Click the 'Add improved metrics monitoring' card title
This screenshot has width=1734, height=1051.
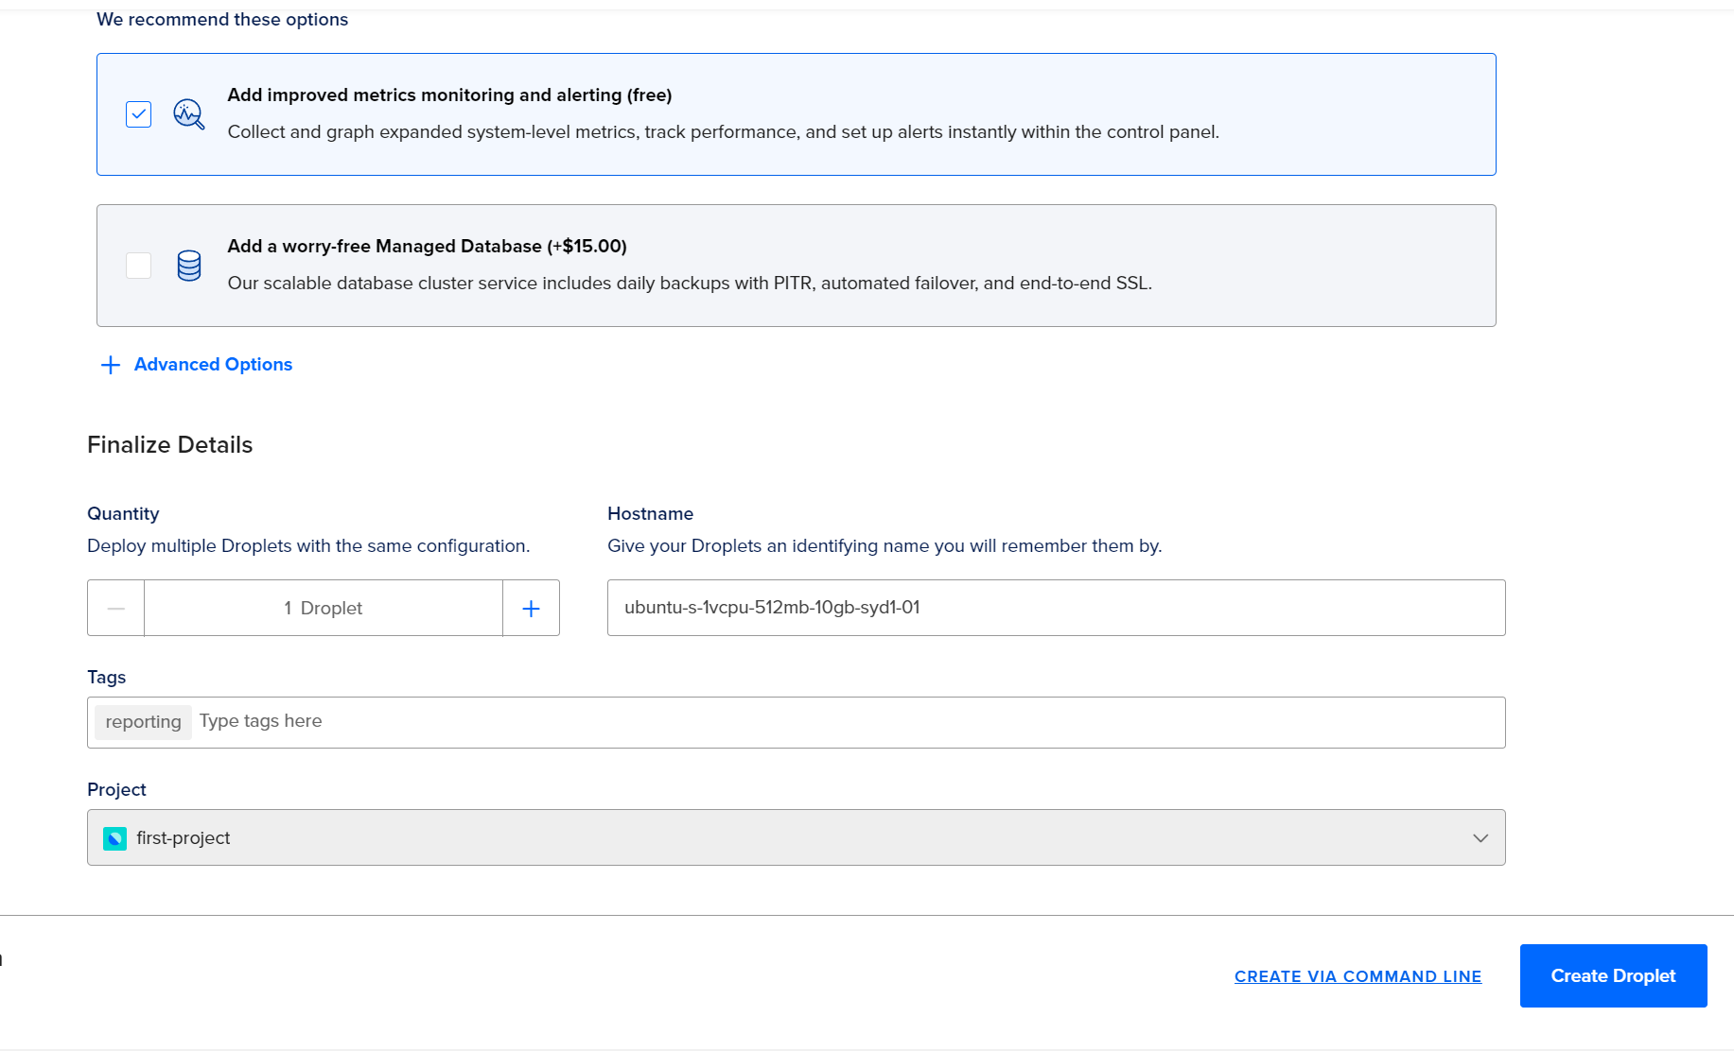click(449, 95)
